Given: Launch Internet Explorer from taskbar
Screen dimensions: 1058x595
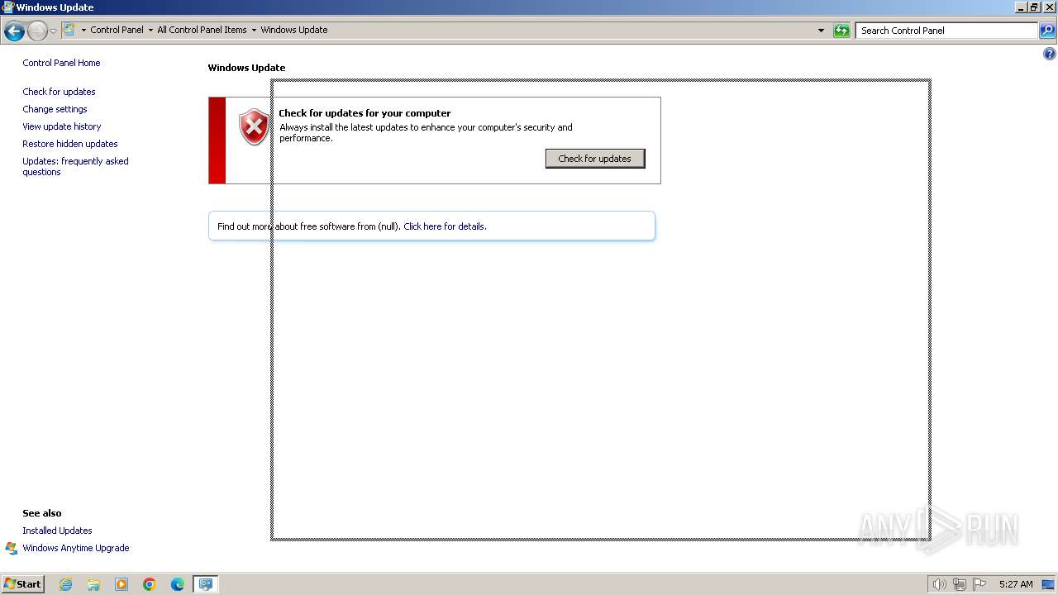Looking at the screenshot, I should point(65,584).
